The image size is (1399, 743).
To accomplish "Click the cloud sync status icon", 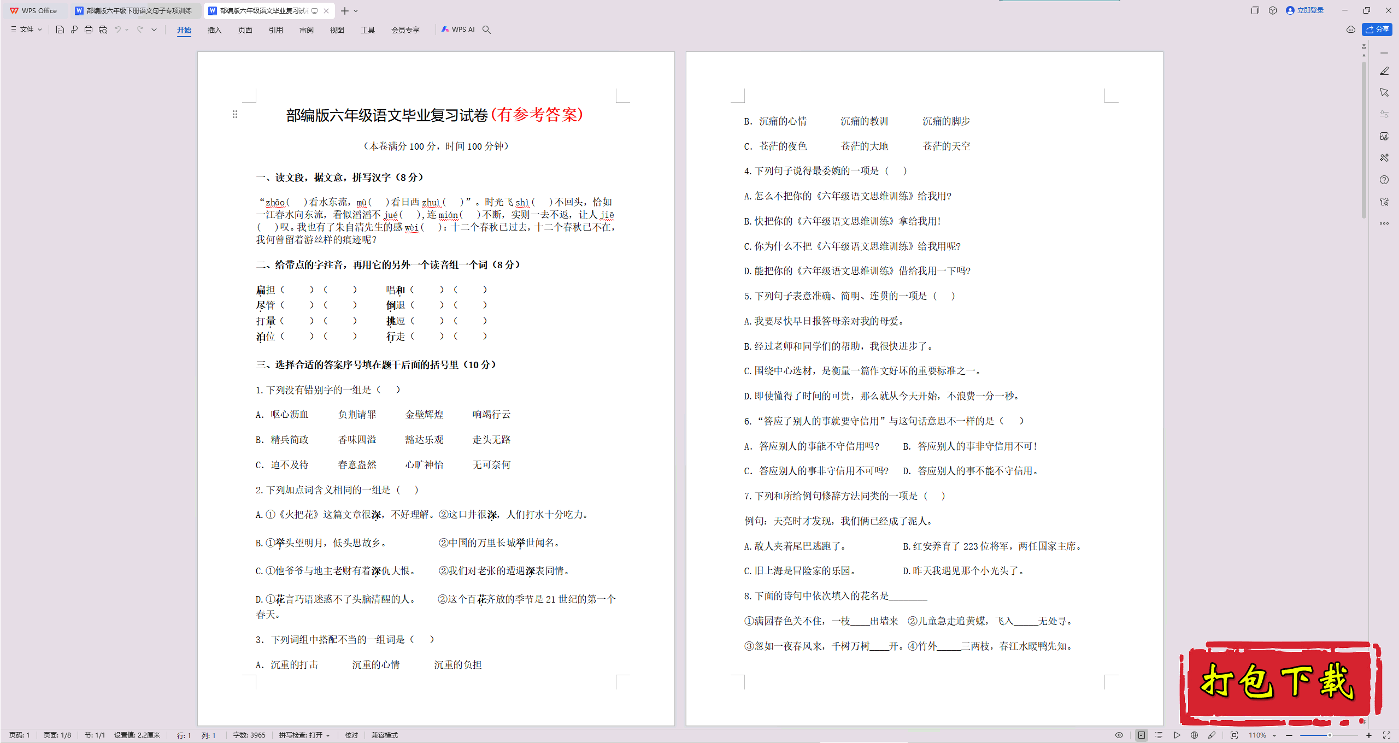I will pos(1351,30).
